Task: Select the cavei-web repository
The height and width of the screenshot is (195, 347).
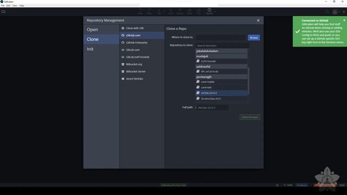Action: pyautogui.click(x=221, y=87)
